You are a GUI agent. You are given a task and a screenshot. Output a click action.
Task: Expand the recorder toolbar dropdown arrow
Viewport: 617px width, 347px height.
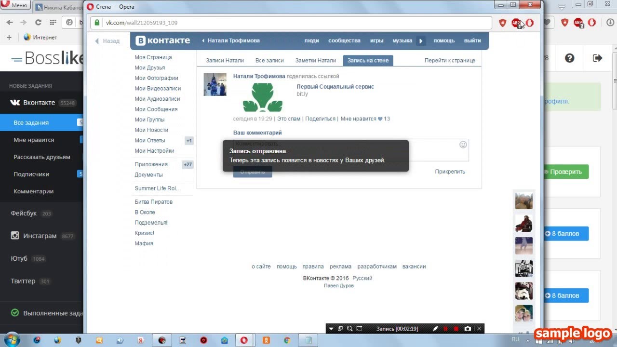tap(331, 329)
